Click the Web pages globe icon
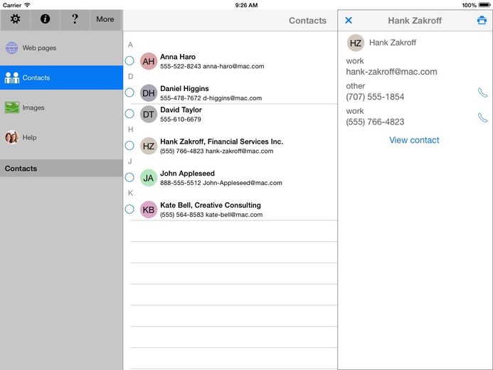 tap(11, 48)
